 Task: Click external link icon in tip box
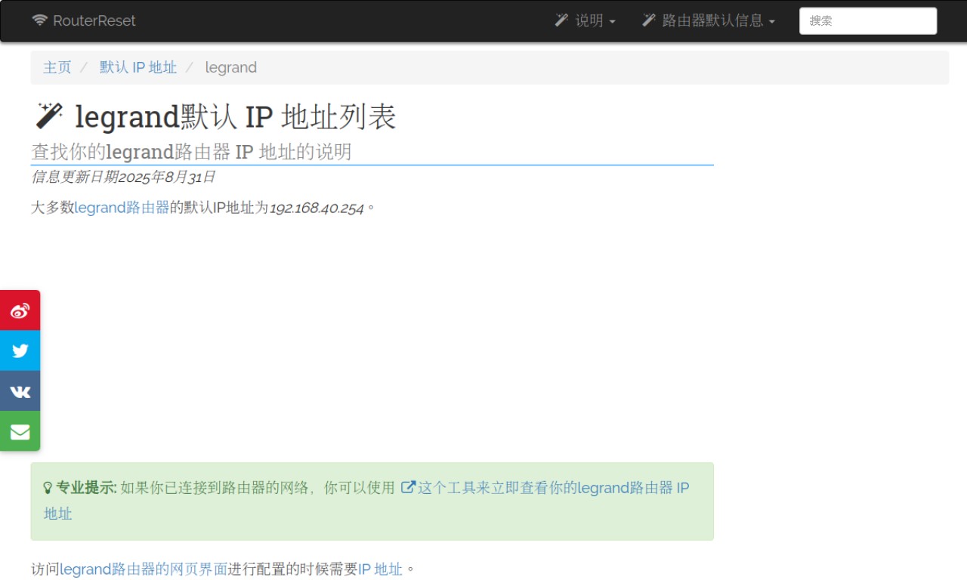[408, 487]
